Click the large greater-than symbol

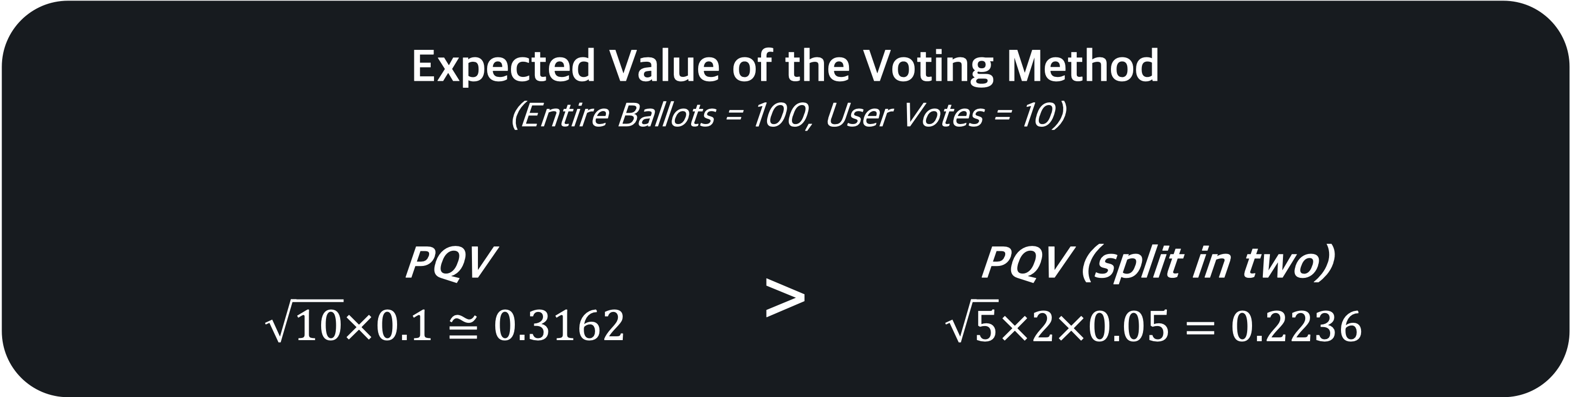click(785, 298)
